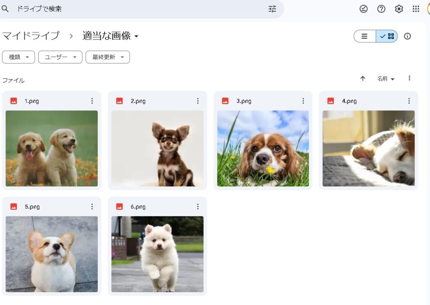Click the ドライブで検索 search field

click(139, 9)
